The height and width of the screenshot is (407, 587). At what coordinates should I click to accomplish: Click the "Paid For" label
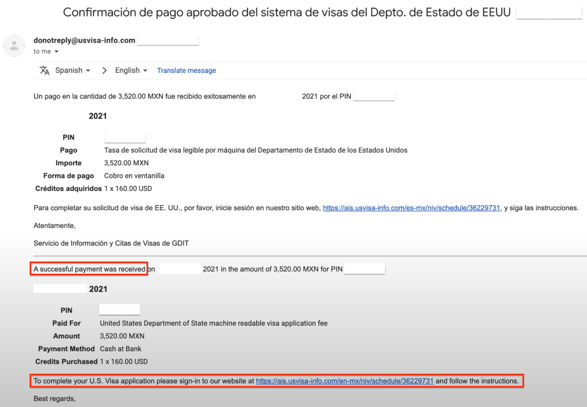tap(67, 323)
